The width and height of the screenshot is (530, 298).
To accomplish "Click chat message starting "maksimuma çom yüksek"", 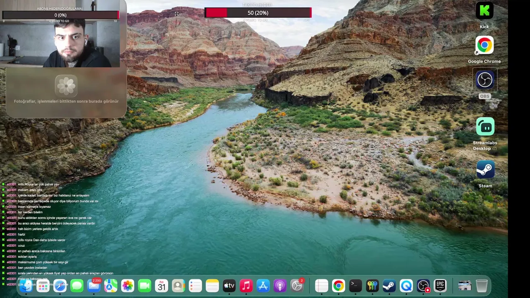I will pyautogui.click(x=43, y=262).
